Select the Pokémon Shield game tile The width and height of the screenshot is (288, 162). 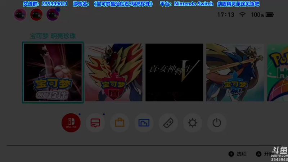coord(113,72)
